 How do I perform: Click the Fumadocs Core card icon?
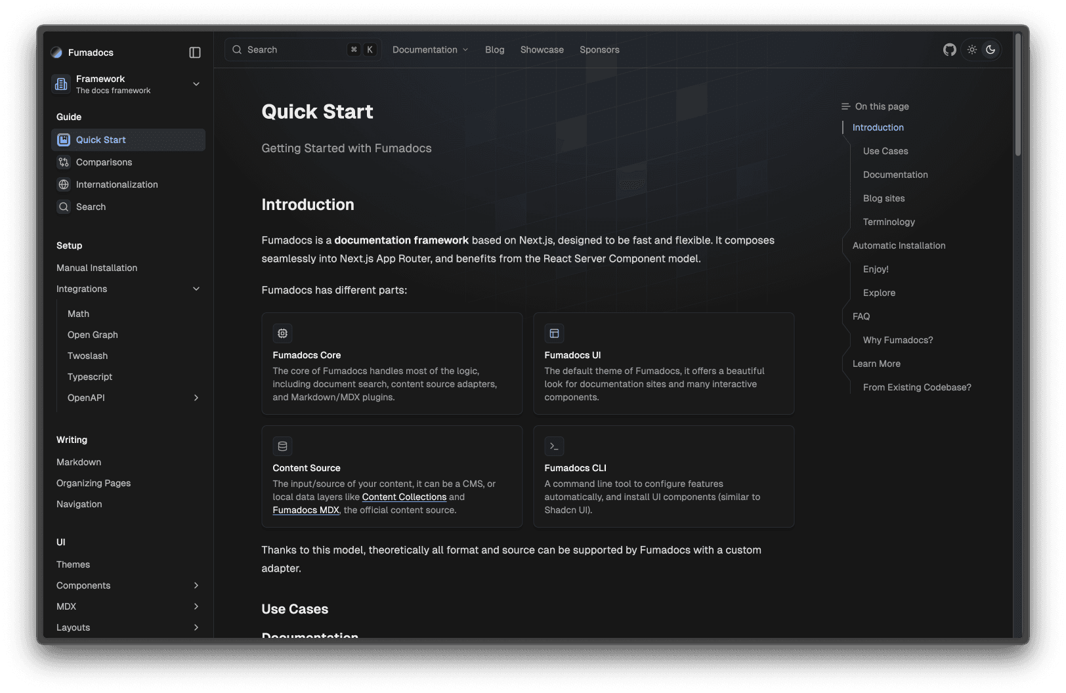click(x=282, y=333)
